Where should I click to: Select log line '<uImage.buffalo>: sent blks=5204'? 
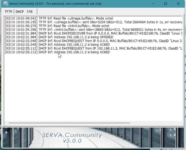pyautogui.click(x=93, y=22)
